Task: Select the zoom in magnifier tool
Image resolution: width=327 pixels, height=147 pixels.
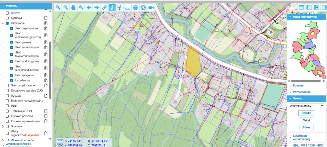Action: pos(58,7)
